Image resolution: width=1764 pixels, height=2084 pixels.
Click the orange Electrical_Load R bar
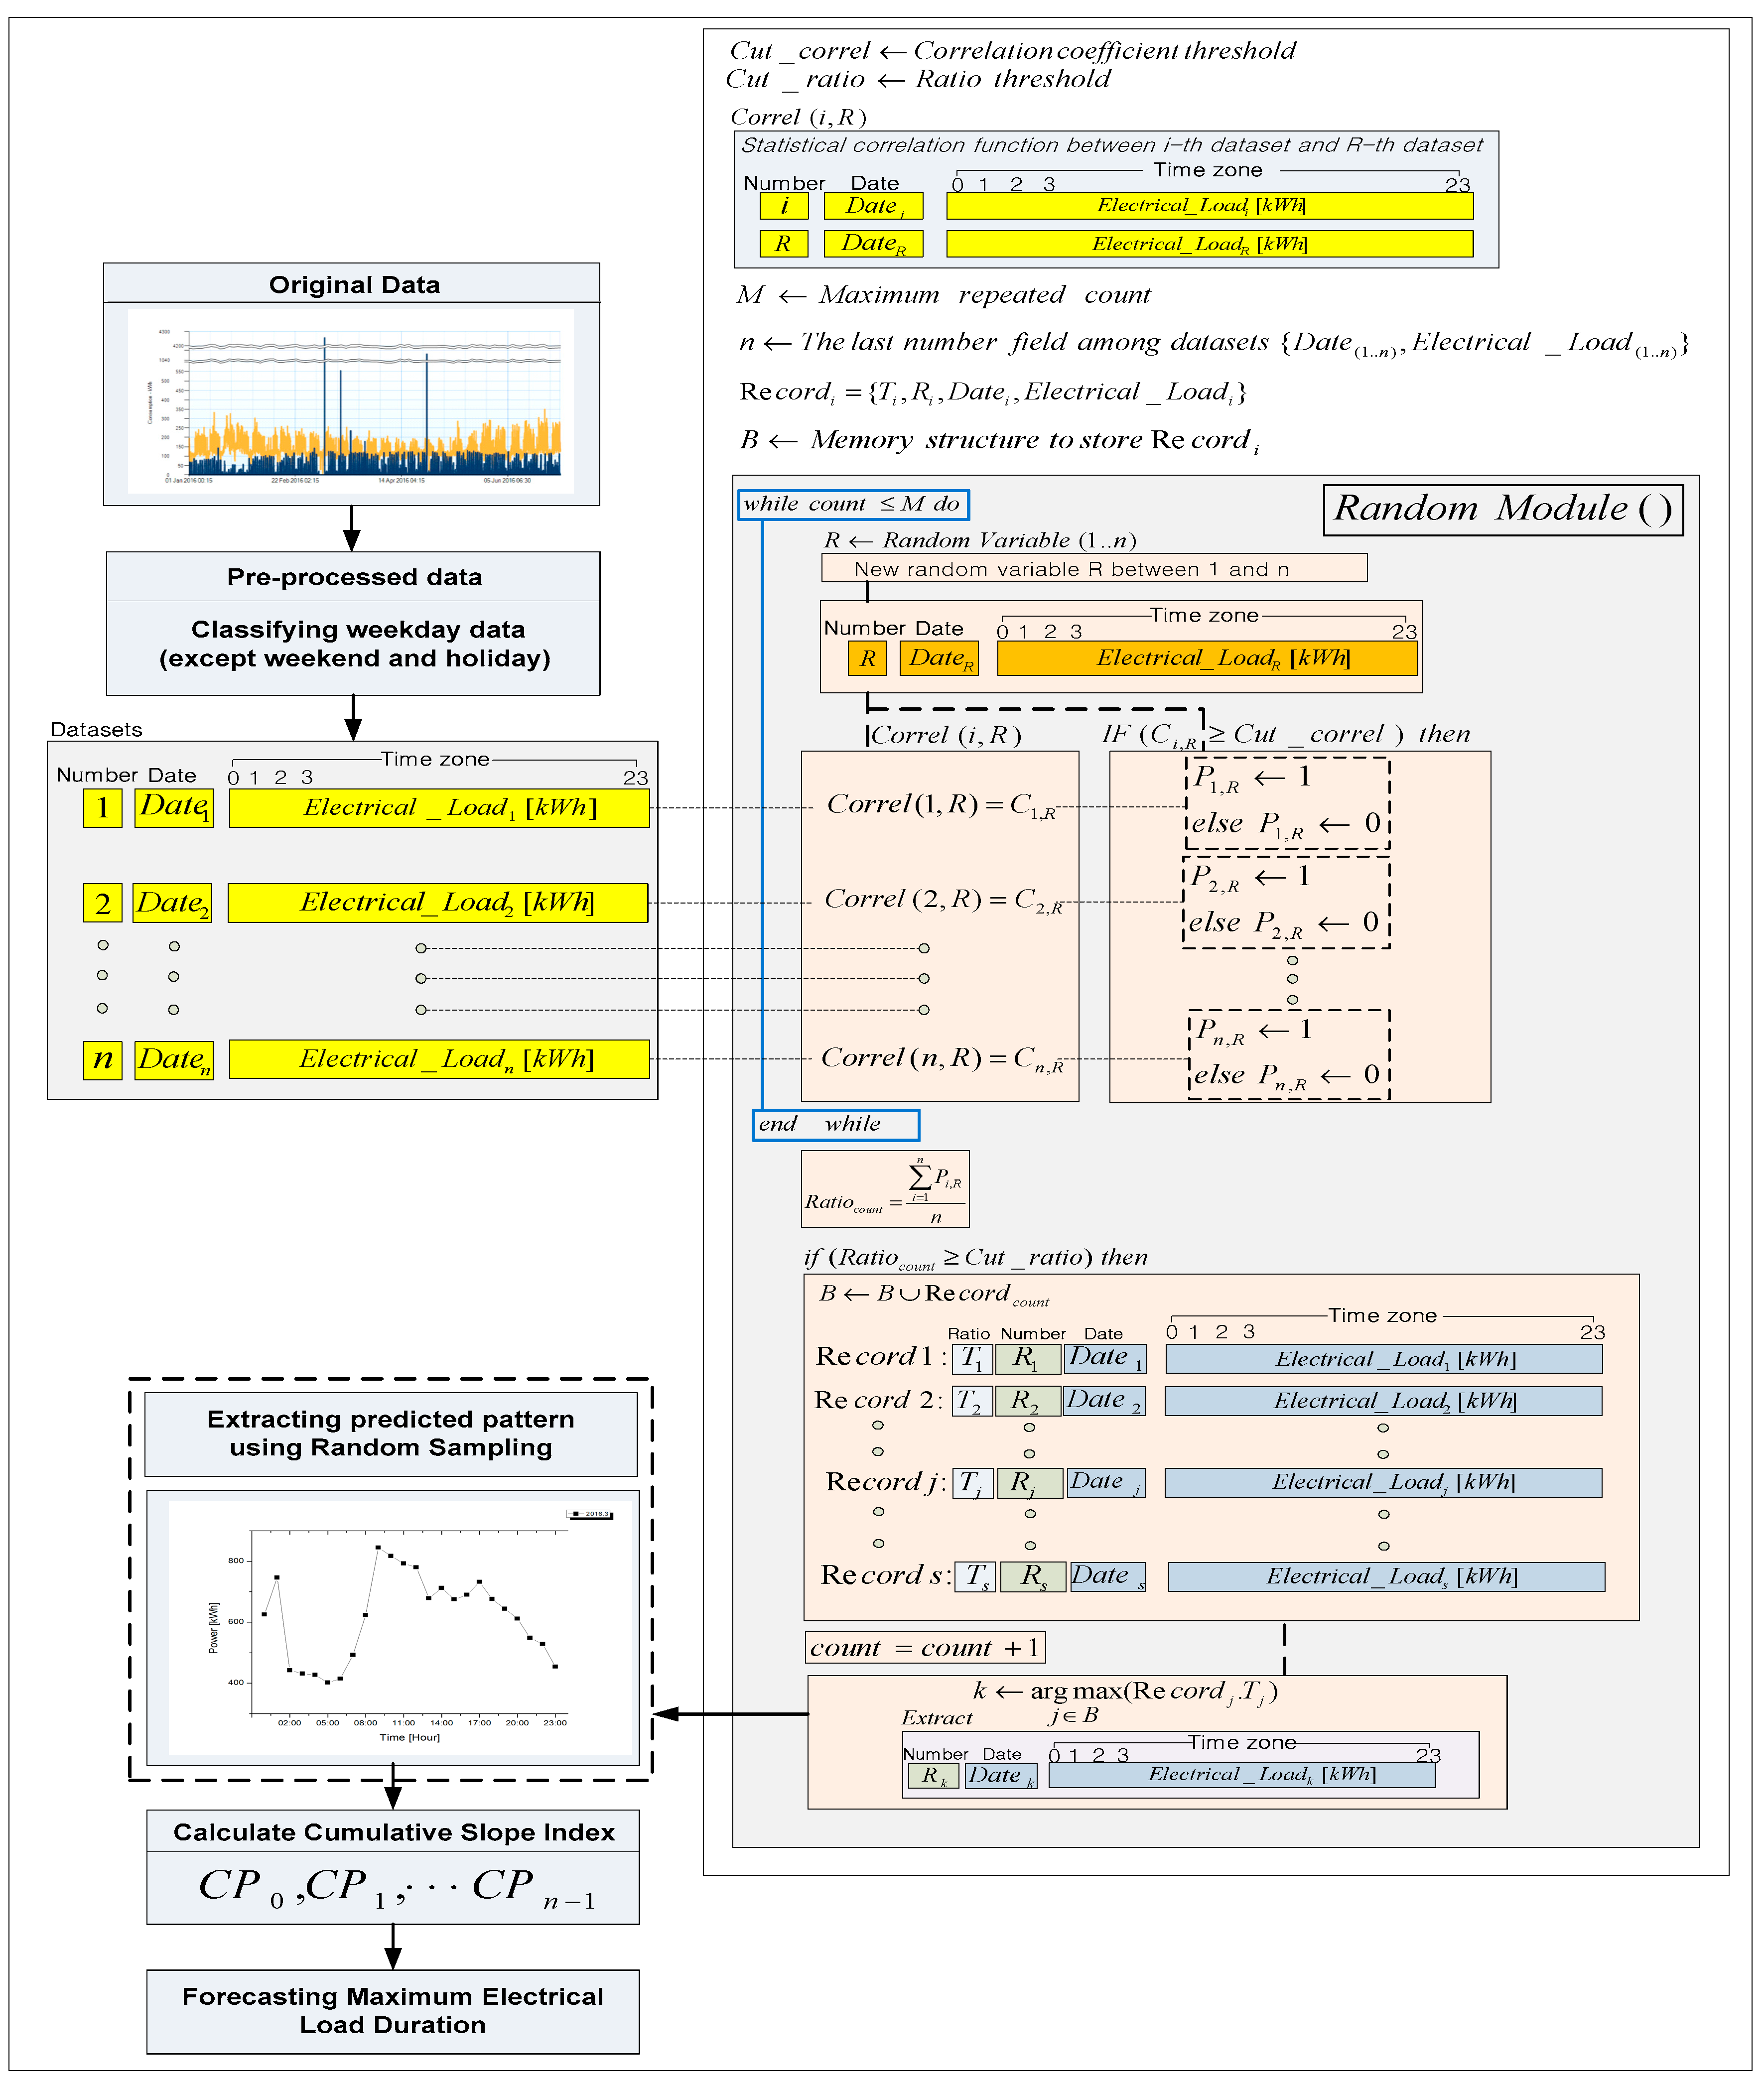tap(1207, 658)
